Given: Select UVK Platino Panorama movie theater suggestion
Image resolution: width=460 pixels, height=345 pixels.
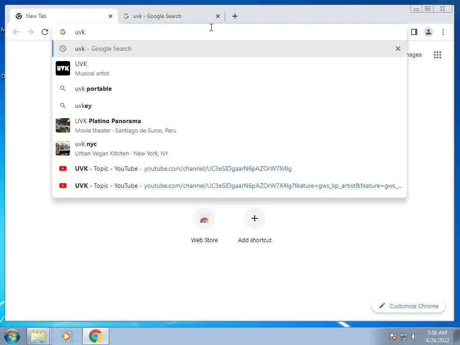Looking at the screenshot, I should 230,126.
